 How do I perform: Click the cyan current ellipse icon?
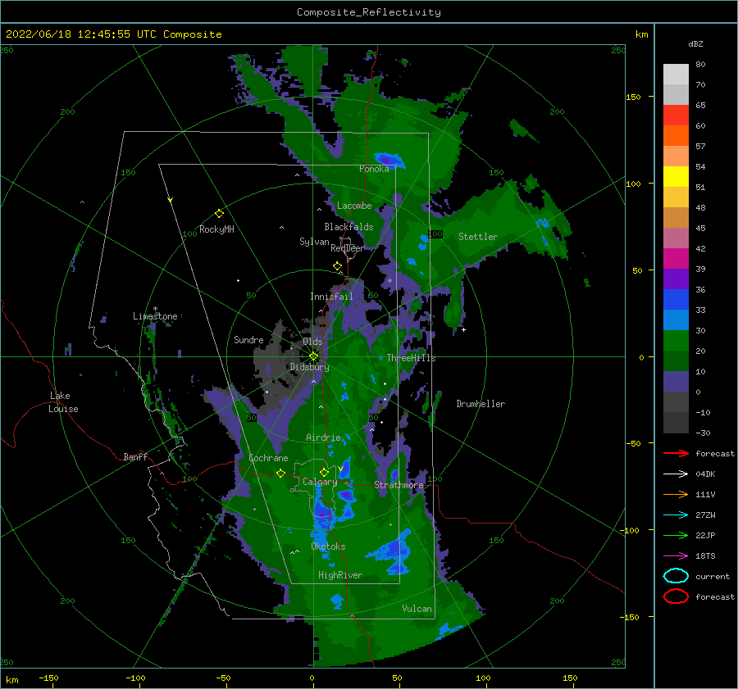pyautogui.click(x=676, y=576)
